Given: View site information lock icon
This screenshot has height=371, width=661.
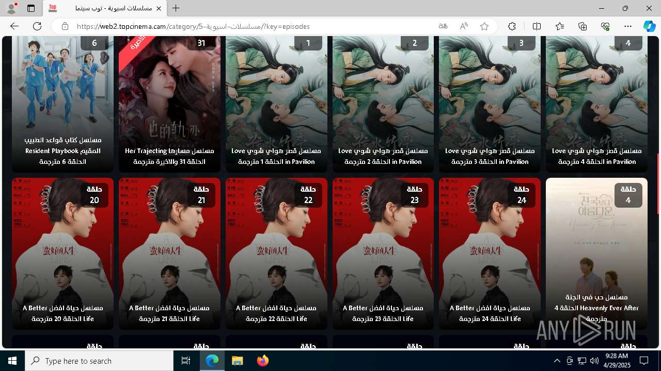Looking at the screenshot, I should [65, 26].
